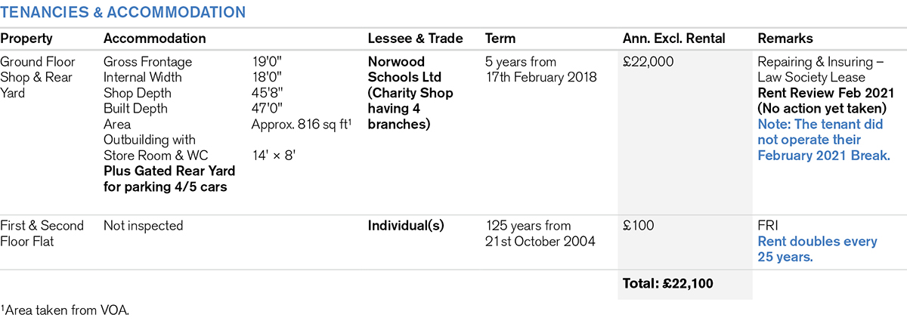Select the Term column header
907x336 pixels.
point(500,39)
